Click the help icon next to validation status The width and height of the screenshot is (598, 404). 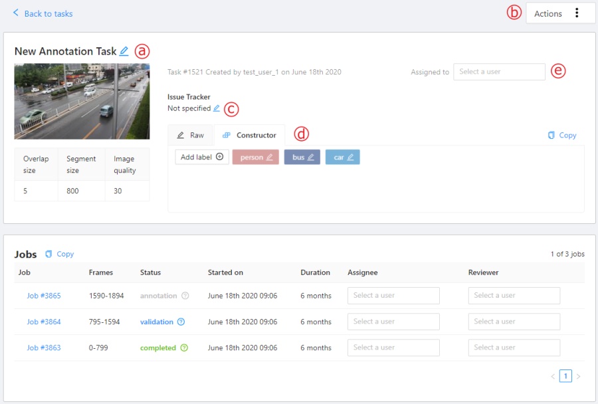181,322
